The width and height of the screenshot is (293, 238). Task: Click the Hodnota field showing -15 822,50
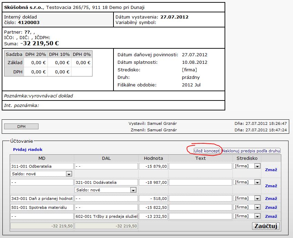(x=153, y=207)
